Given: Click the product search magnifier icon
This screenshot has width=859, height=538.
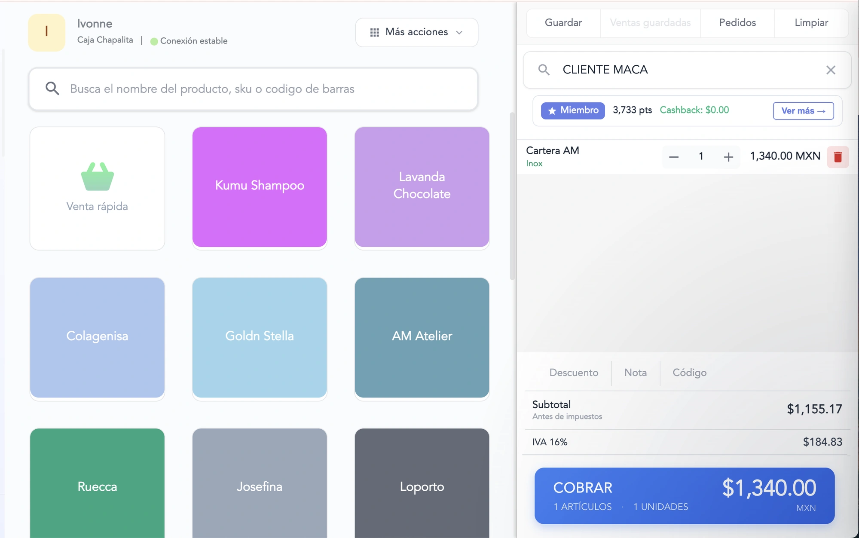Looking at the screenshot, I should pos(52,89).
